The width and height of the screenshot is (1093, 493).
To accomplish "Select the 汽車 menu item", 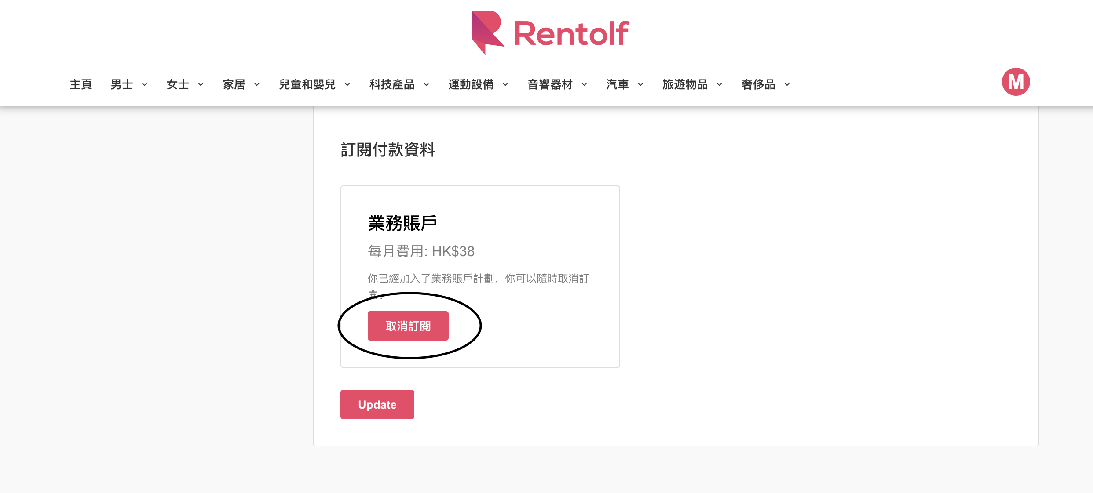I will [618, 84].
